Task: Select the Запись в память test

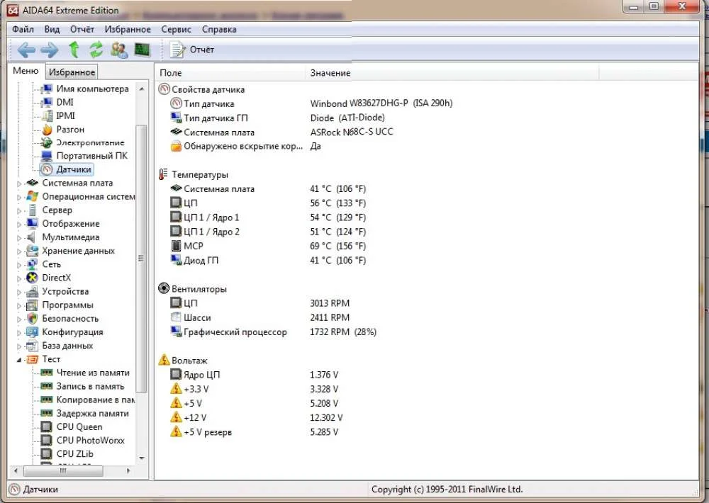Action: pos(82,386)
